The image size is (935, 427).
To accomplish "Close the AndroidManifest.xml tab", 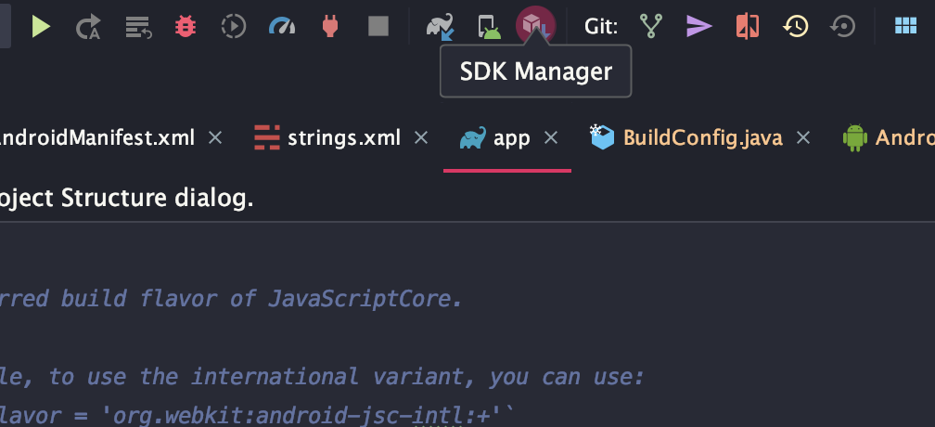I will (x=215, y=138).
